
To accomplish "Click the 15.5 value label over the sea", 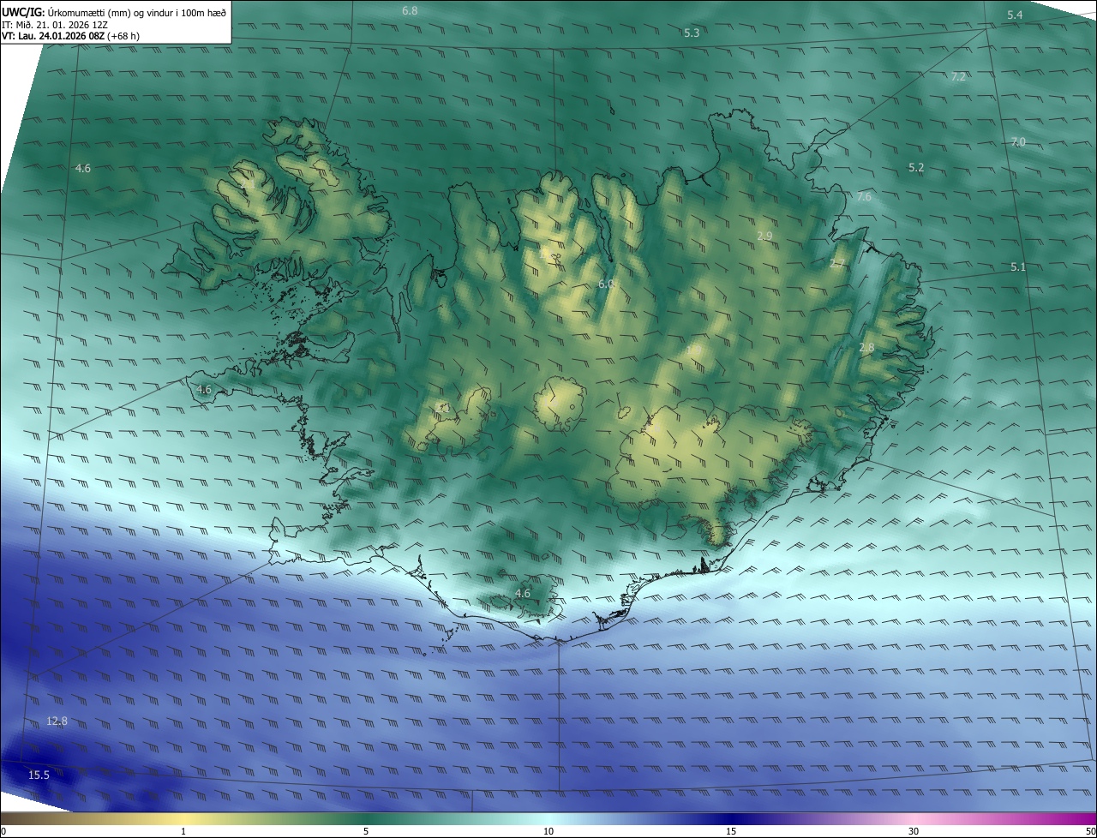I will click(39, 775).
